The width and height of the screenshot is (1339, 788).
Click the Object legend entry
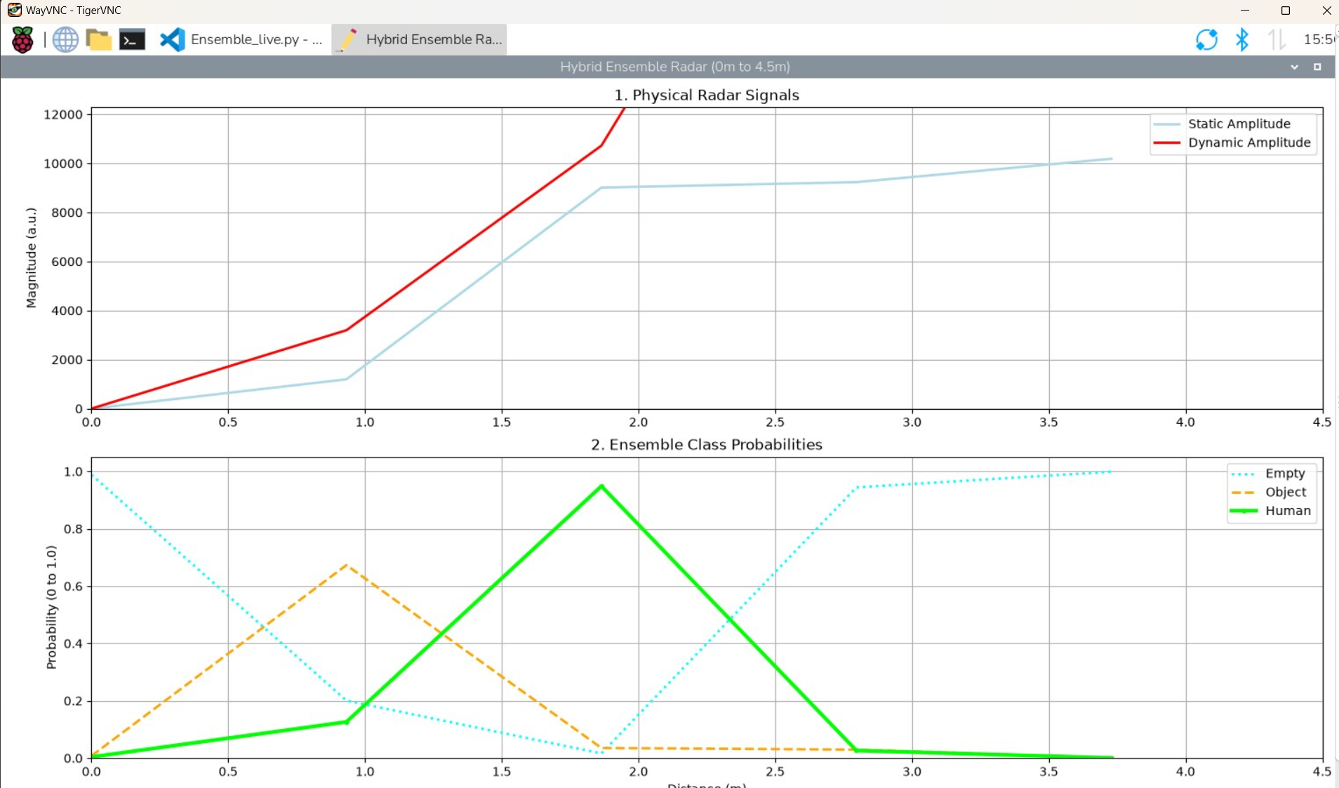(1269, 492)
